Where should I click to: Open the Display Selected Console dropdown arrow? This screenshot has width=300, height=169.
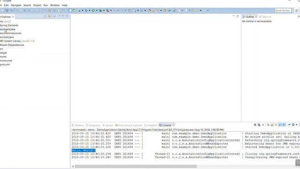pos(297,125)
